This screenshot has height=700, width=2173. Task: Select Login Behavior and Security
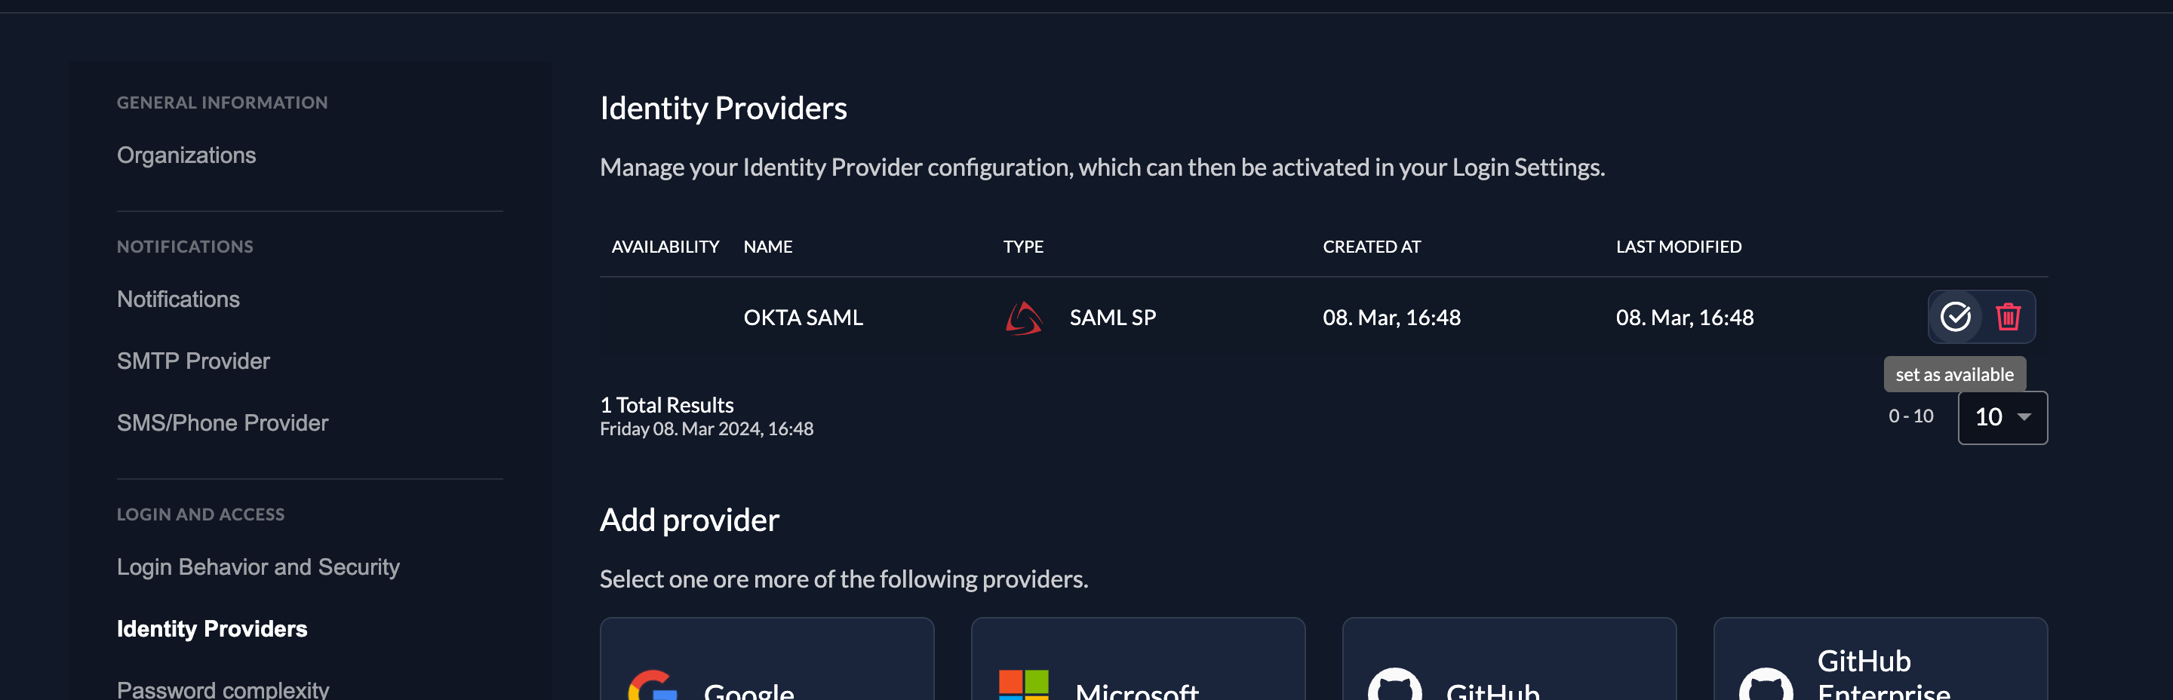258,566
